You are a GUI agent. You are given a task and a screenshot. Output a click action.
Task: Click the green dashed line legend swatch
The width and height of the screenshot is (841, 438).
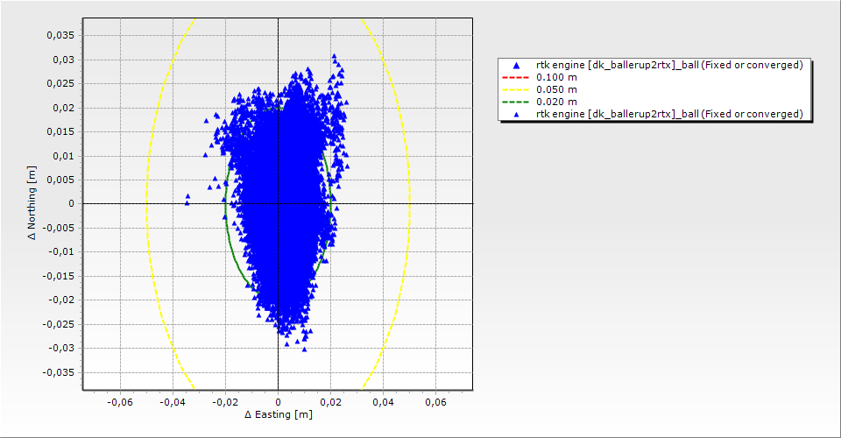click(x=515, y=102)
